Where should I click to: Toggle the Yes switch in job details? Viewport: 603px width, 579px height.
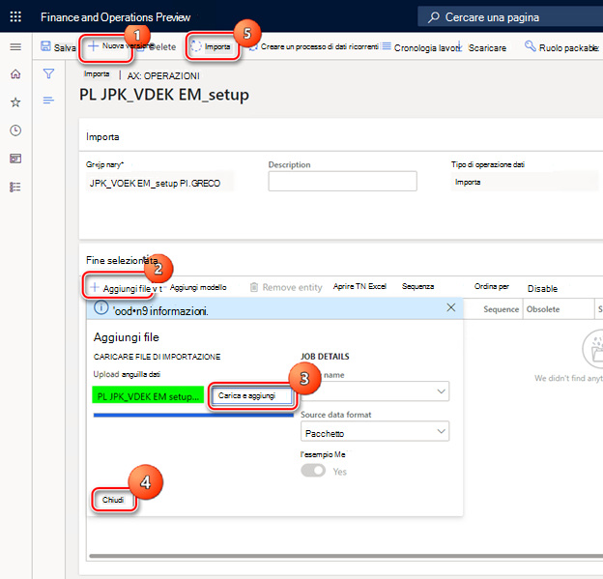pos(313,471)
